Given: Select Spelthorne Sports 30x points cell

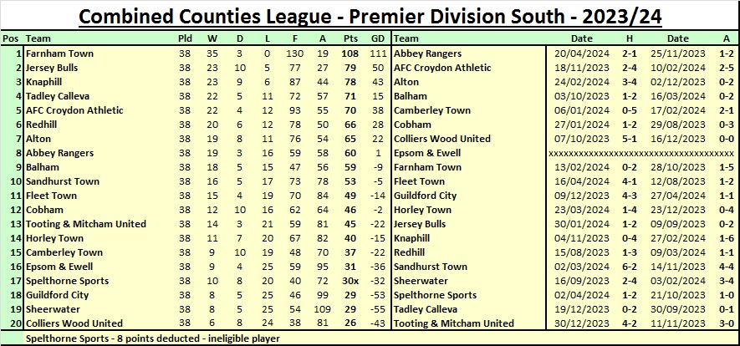Looking at the screenshot, I should coord(350,281).
